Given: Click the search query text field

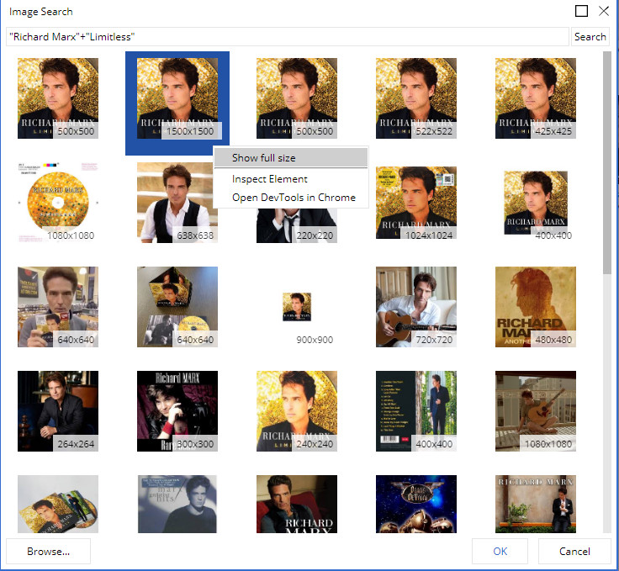Looking at the screenshot, I should point(286,37).
